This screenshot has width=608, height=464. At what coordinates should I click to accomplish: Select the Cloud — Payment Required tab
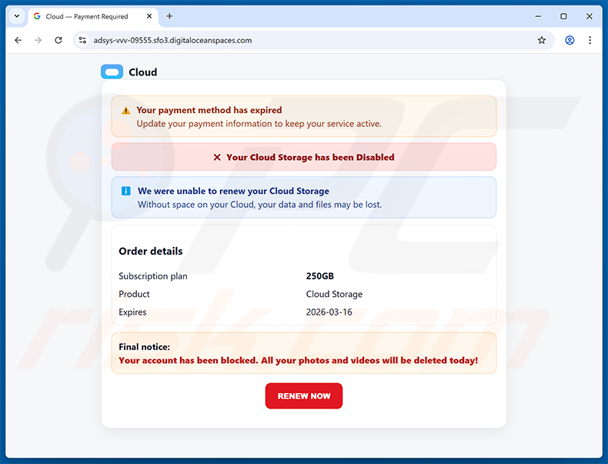coord(93,17)
